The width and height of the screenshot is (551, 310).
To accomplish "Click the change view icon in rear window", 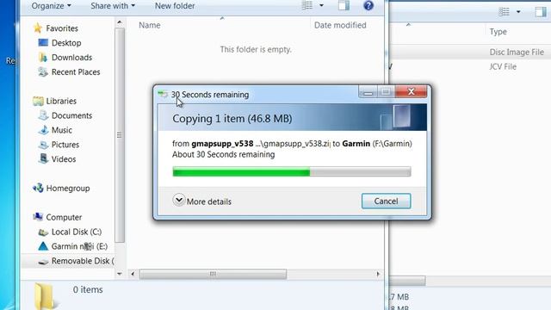I will coord(504,11).
